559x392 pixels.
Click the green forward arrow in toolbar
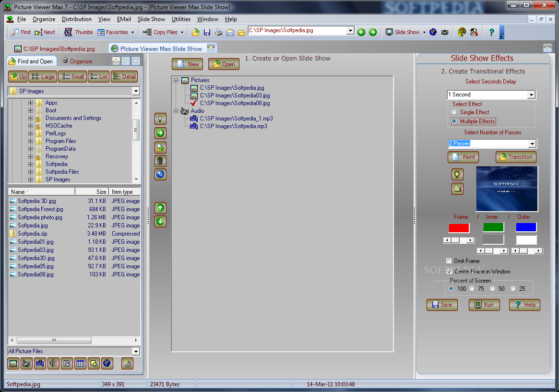coord(372,33)
